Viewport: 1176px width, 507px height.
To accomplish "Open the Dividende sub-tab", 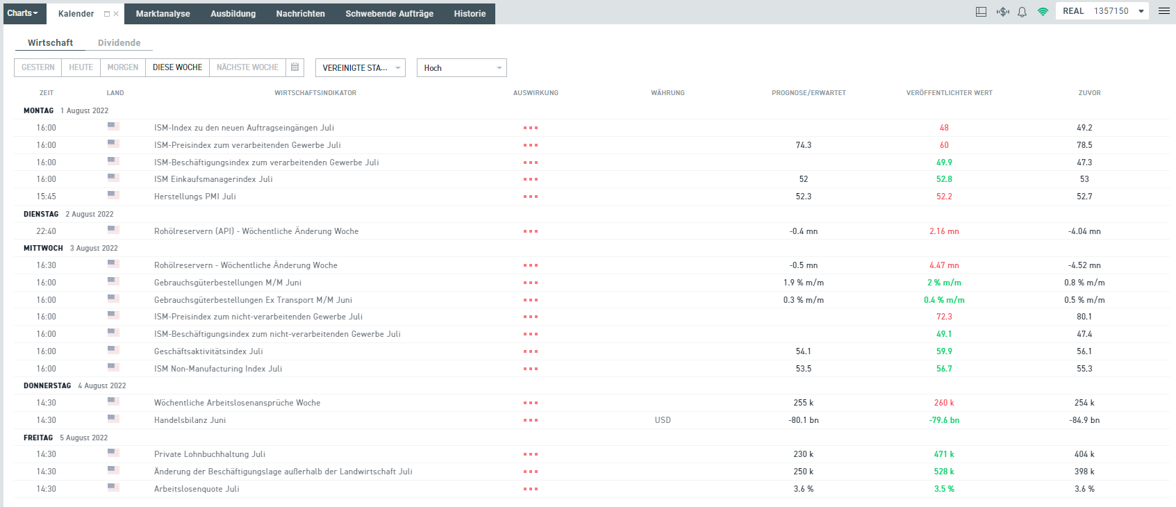I will point(119,42).
